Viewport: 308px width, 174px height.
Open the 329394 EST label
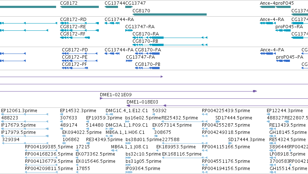click(11, 140)
